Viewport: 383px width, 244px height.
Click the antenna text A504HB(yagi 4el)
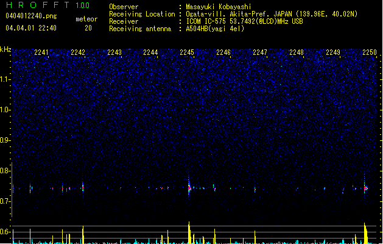[x=215, y=29]
